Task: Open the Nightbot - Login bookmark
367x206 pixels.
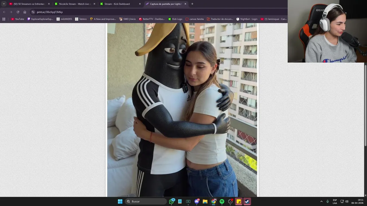Action: [247, 19]
